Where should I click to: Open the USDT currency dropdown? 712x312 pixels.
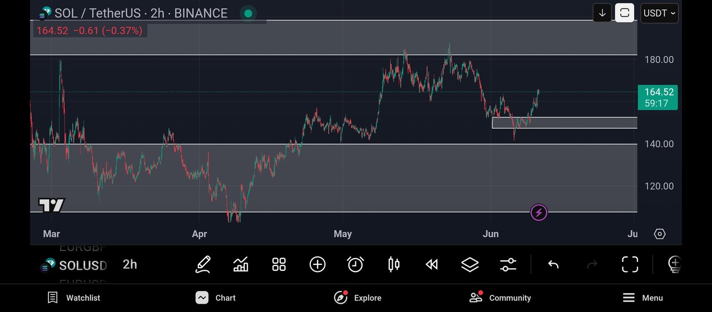(660, 13)
